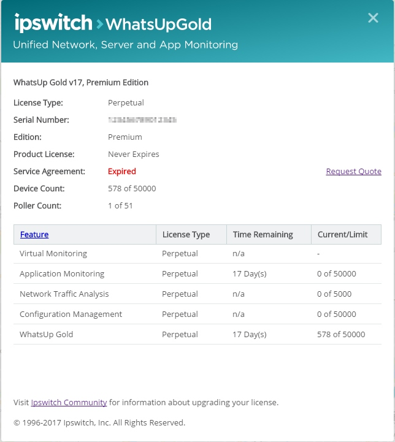Select the Virtual Monitoring row
Image resolution: width=395 pixels, height=442 pixels.
coord(53,254)
